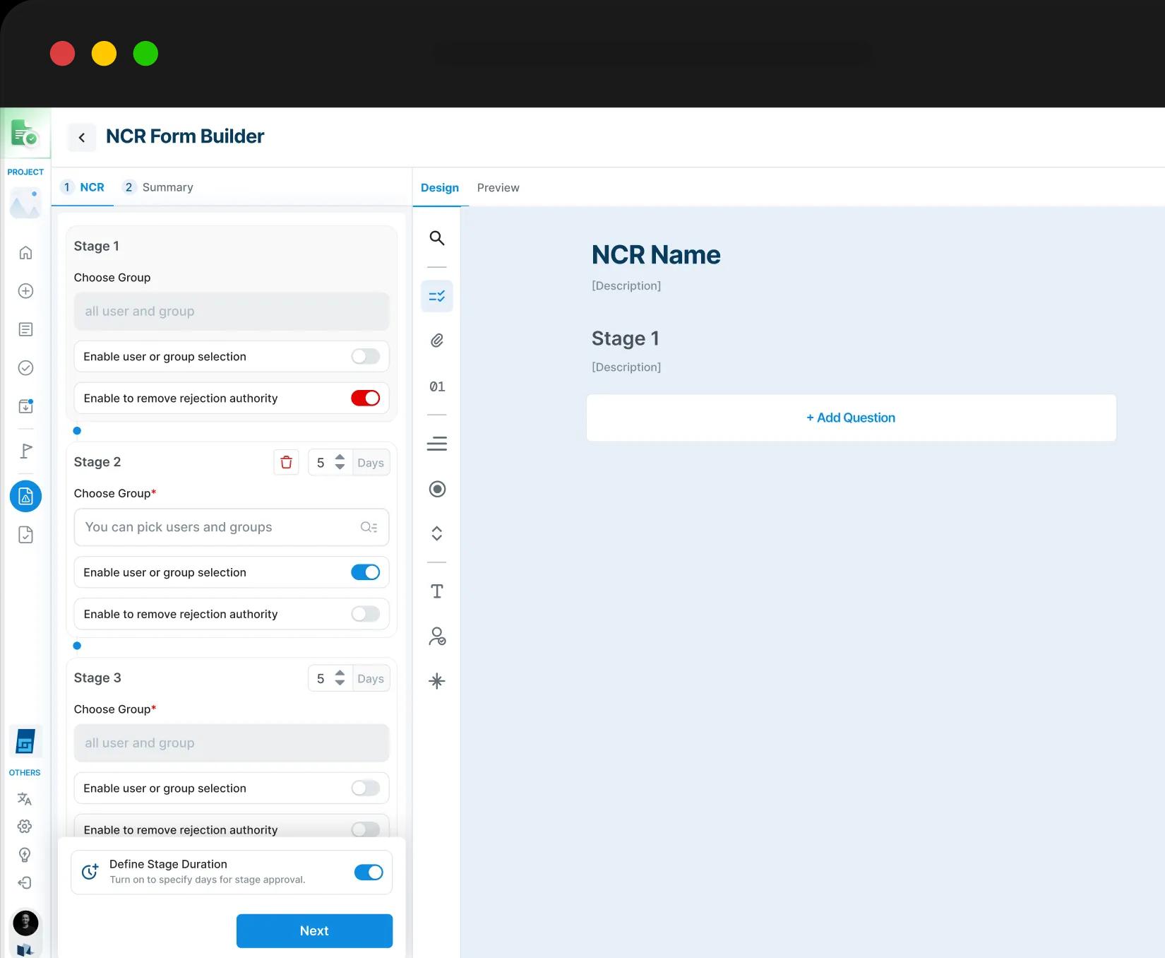Open the app logo at sidebar top

pyautogui.click(x=25, y=133)
